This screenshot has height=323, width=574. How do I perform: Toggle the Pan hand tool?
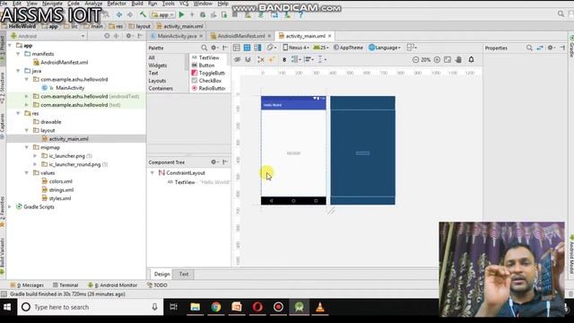(x=458, y=59)
